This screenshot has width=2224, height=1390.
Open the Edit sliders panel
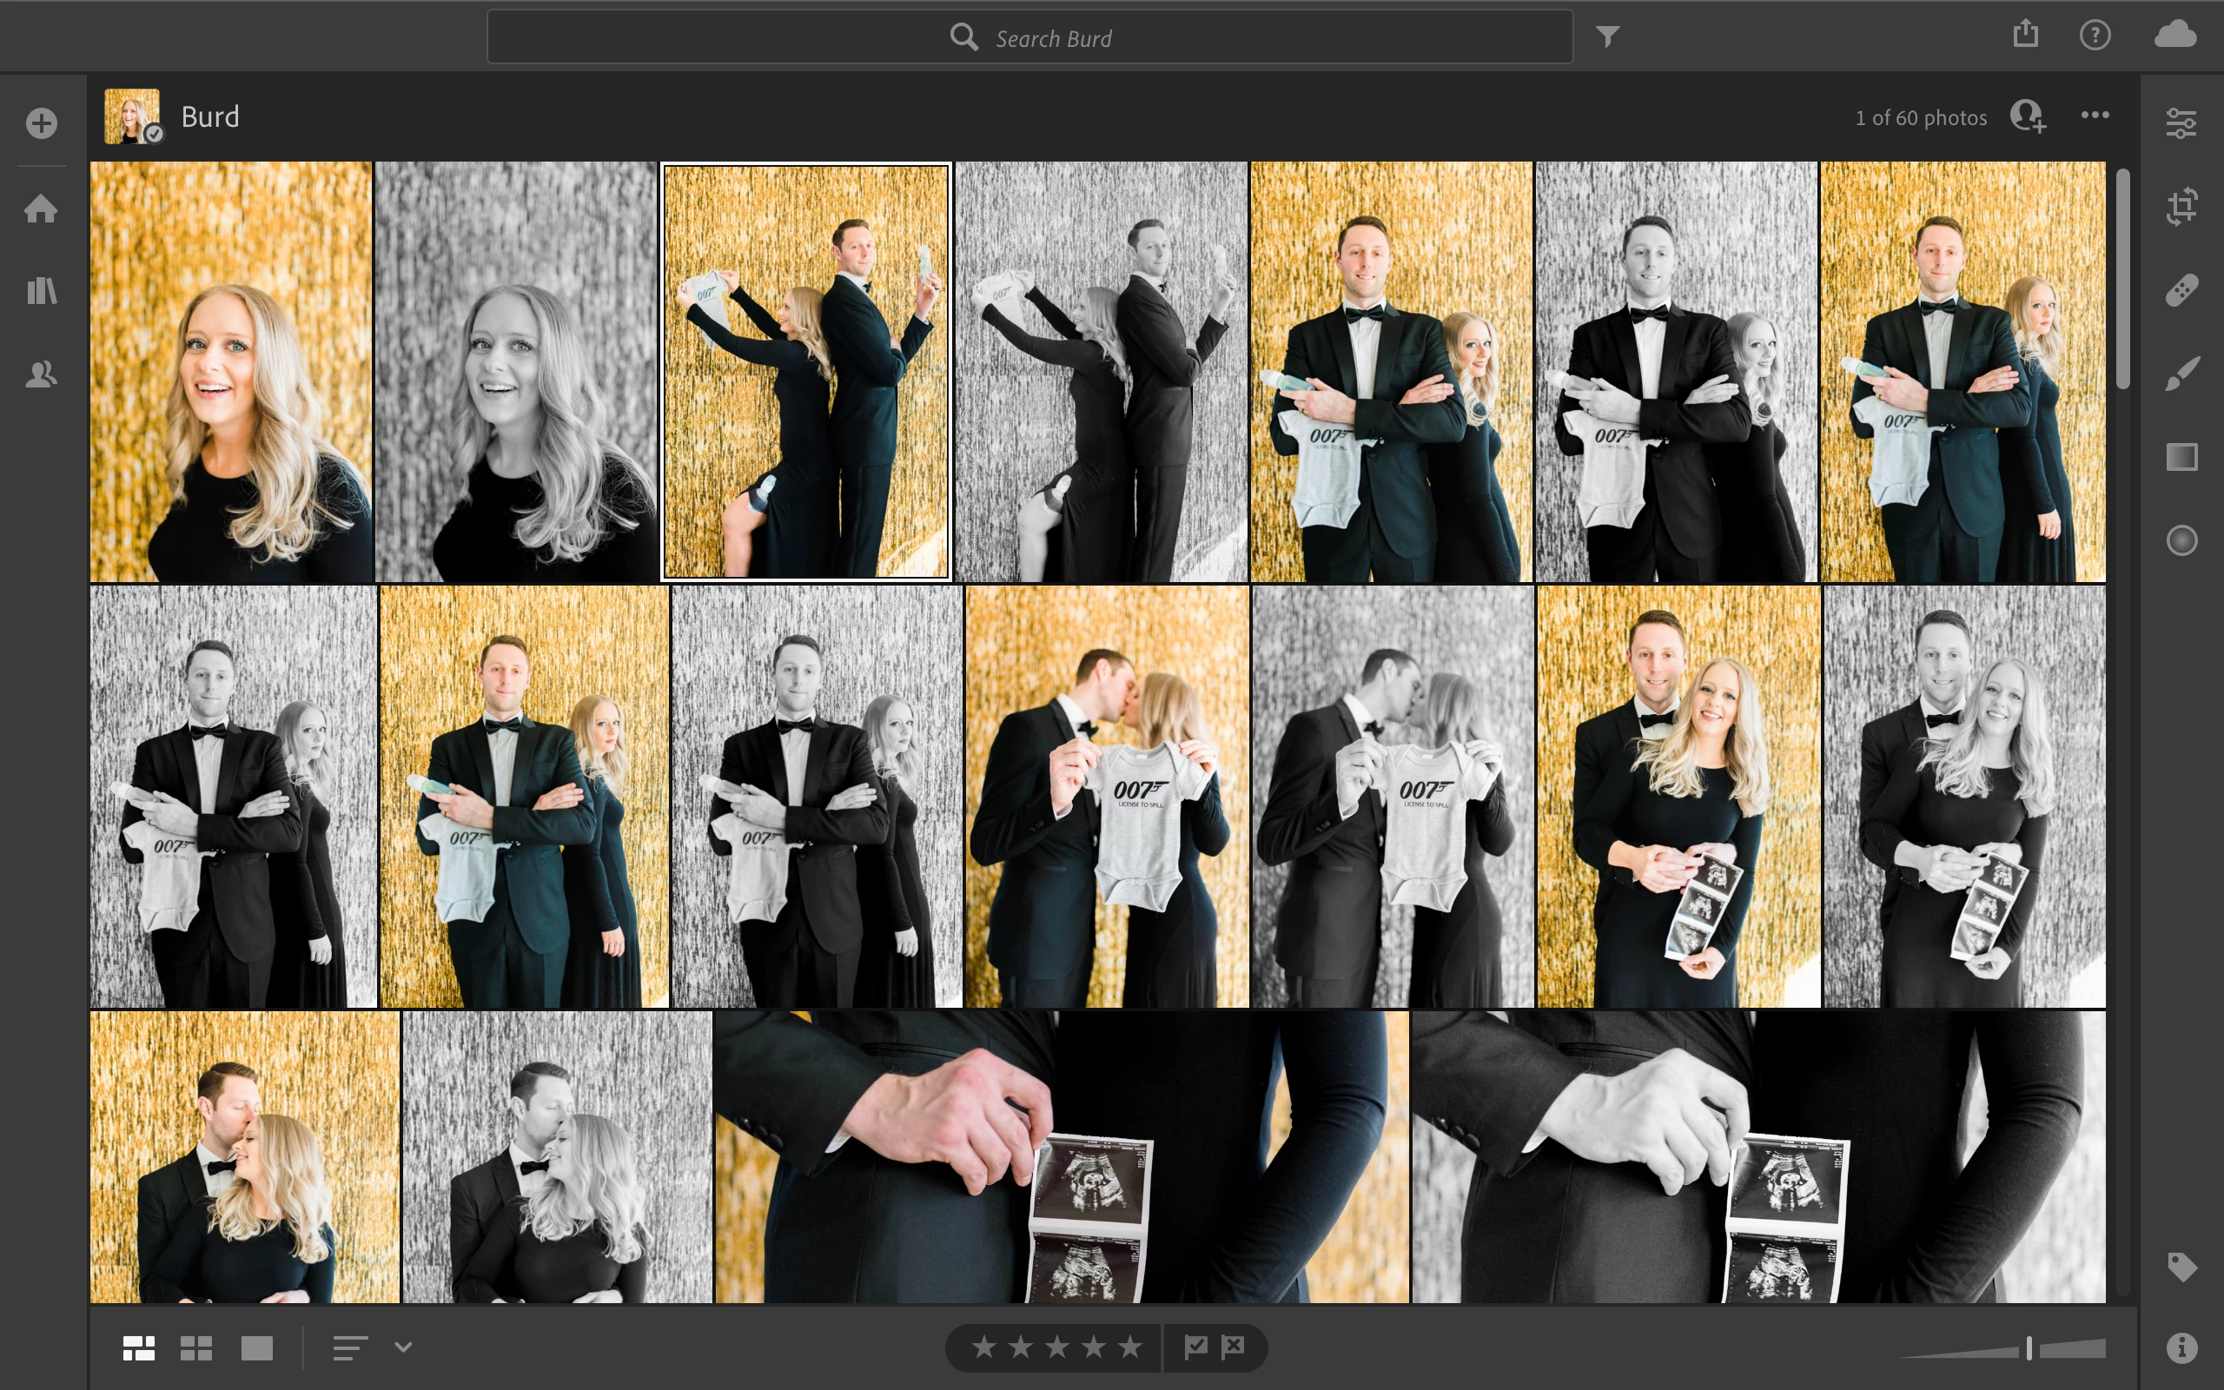click(x=2181, y=123)
